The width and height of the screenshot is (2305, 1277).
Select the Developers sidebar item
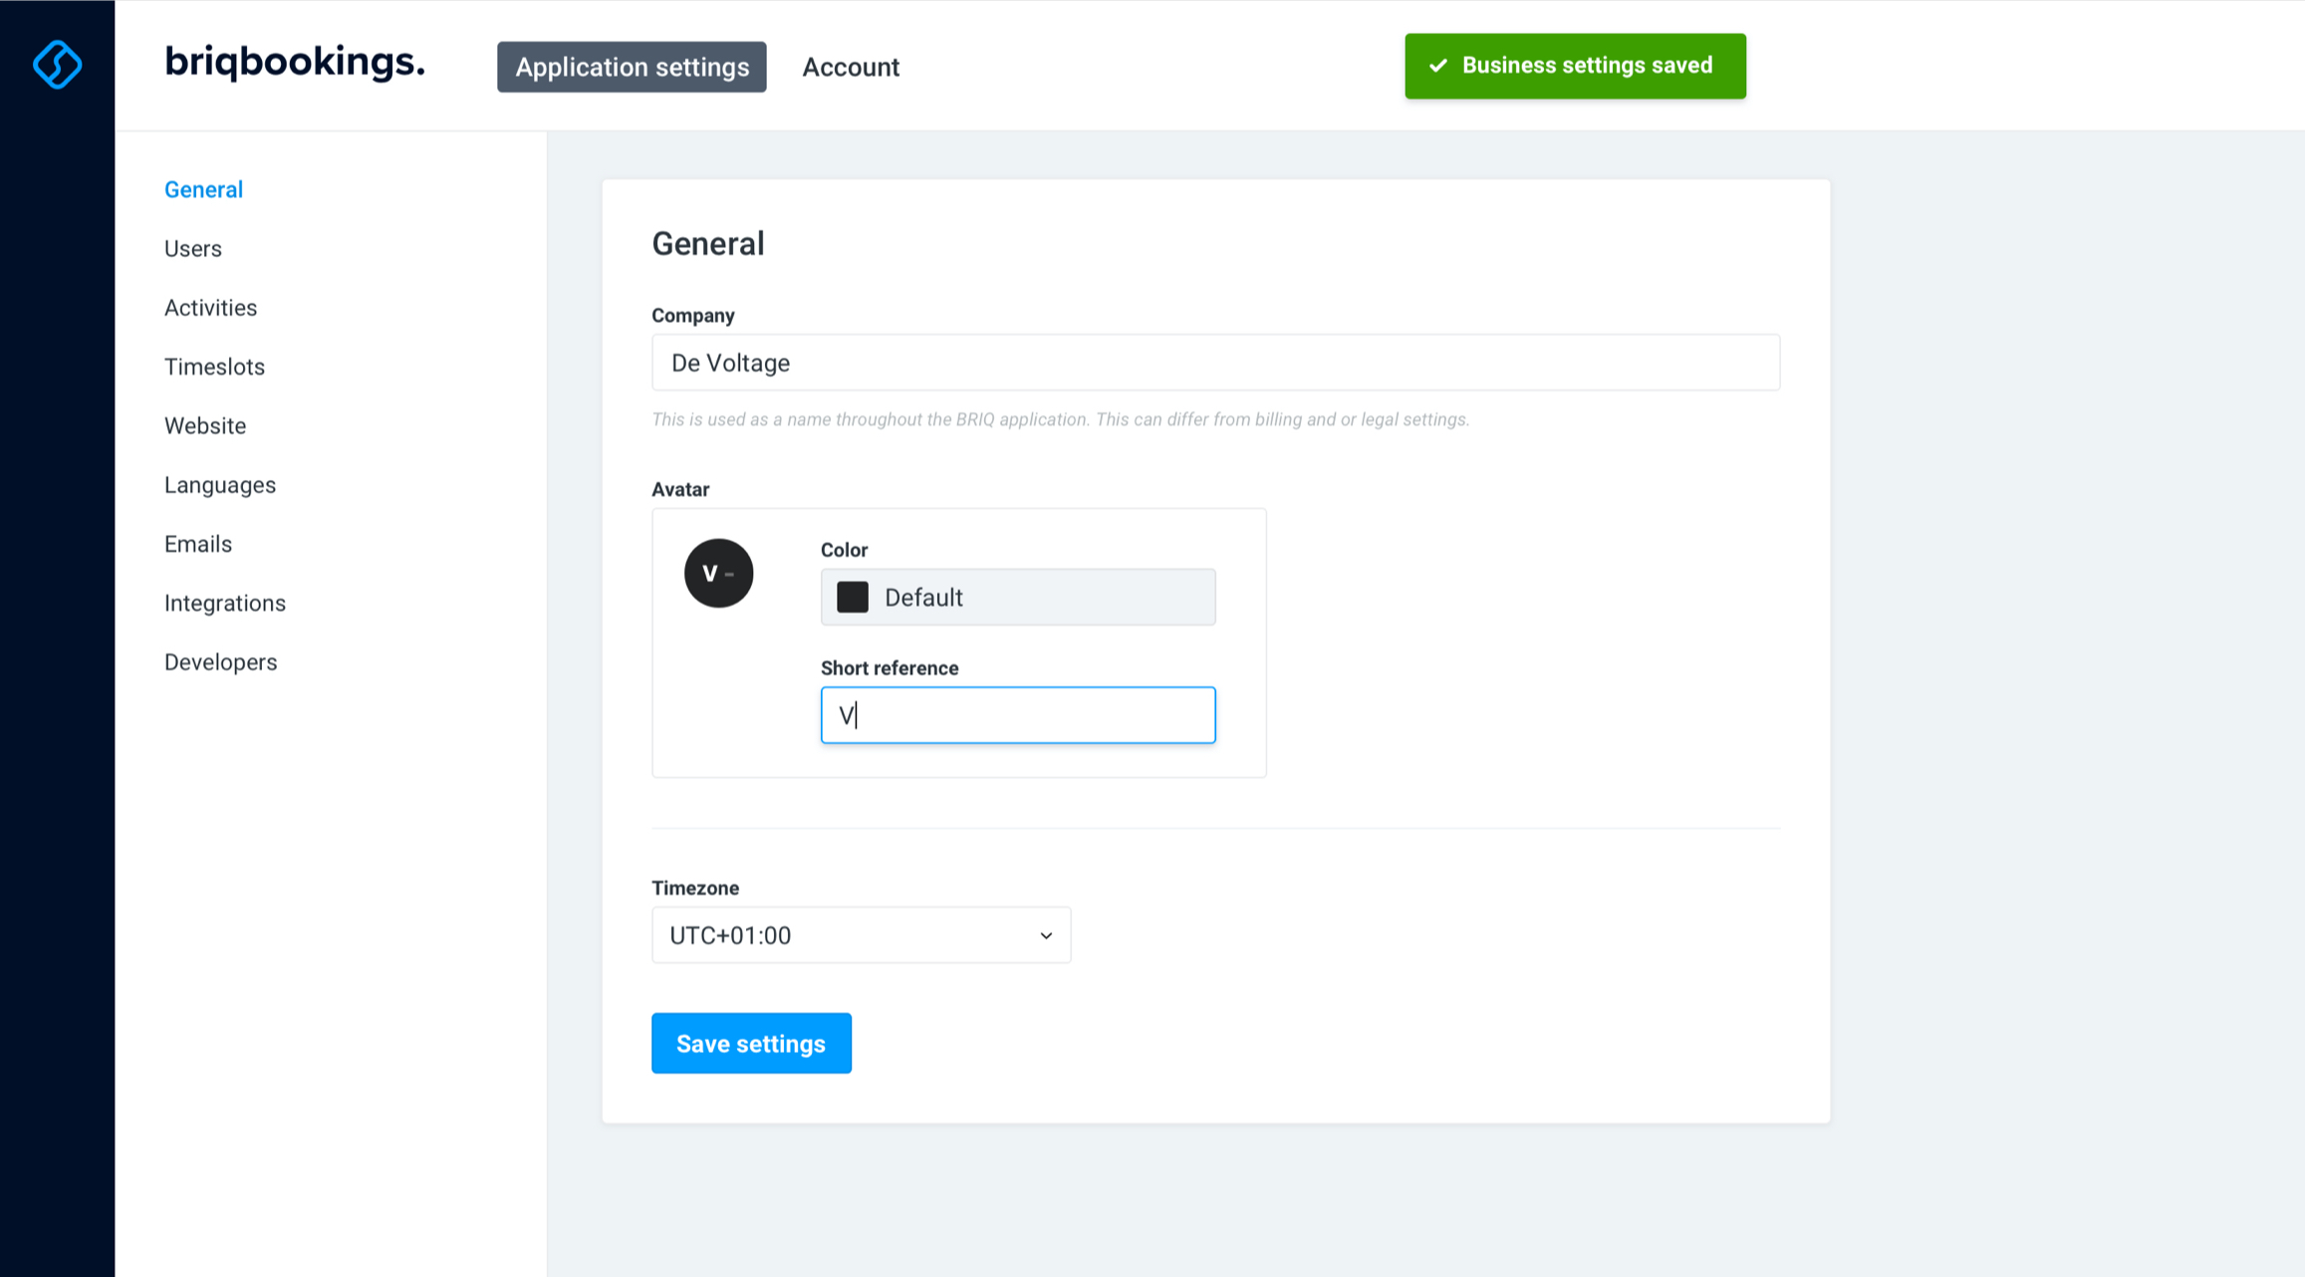[220, 662]
